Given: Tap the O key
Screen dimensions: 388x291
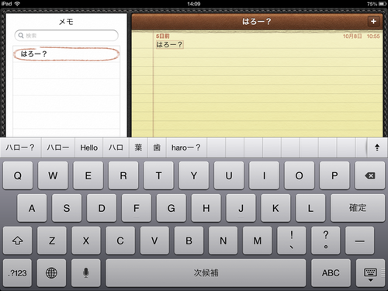Looking at the screenshot, I should click(300, 175).
